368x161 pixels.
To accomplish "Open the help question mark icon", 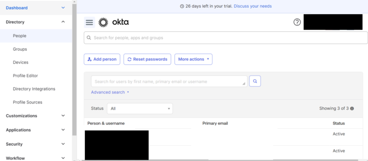I will click(x=297, y=22).
